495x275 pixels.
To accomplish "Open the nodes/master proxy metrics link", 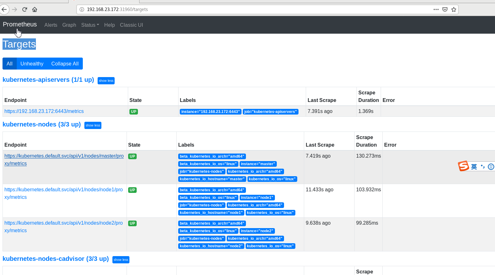I will [x=64, y=160].
